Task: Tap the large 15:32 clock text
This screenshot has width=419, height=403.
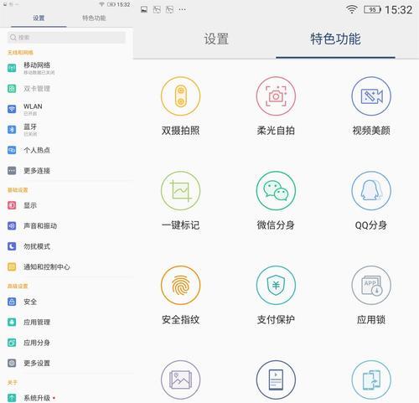Action: coord(399,10)
